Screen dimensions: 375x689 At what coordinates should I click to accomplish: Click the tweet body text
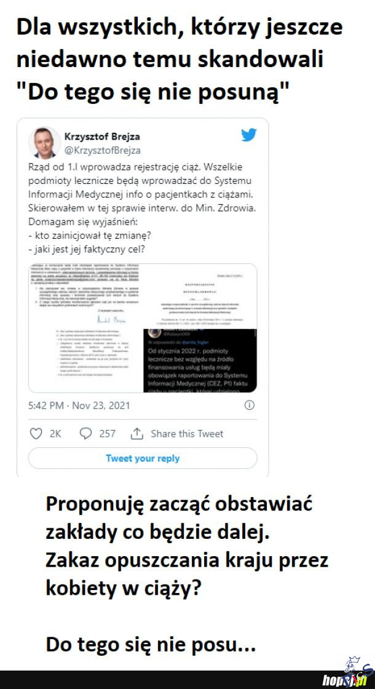[x=142, y=208]
